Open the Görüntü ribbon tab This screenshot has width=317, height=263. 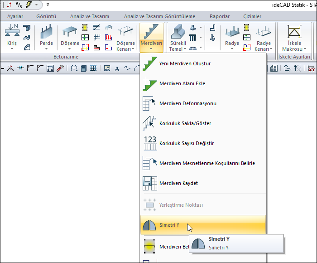pyautogui.click(x=46, y=16)
